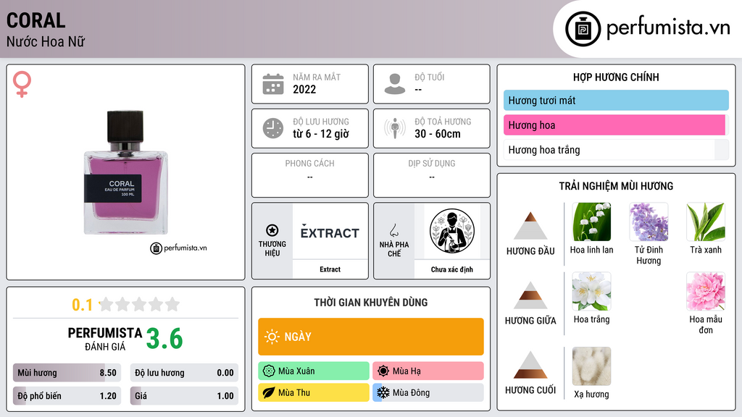The image size is (742, 417).
Task: Click the sillage value 30 - 60cm
Action: (x=437, y=134)
